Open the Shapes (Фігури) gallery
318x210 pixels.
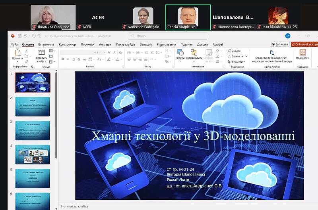tap(180, 52)
